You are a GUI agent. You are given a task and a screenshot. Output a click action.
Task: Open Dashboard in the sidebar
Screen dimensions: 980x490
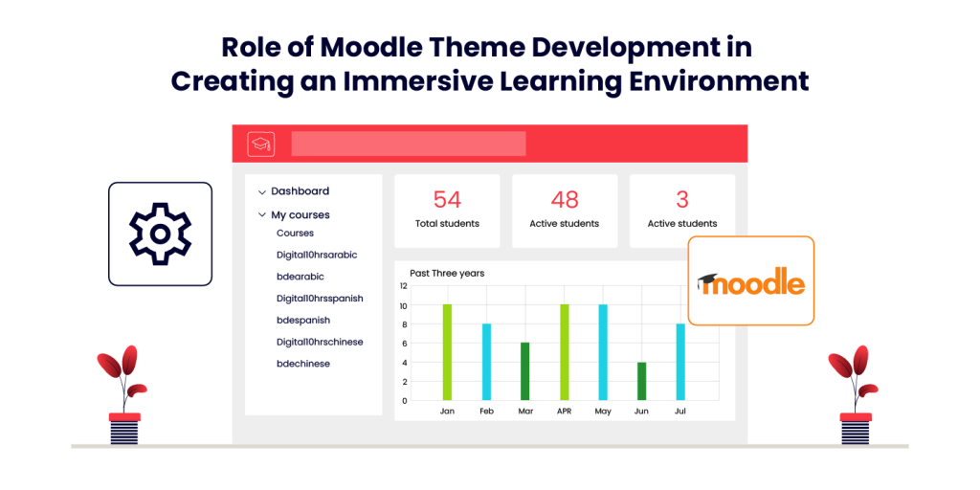[300, 191]
